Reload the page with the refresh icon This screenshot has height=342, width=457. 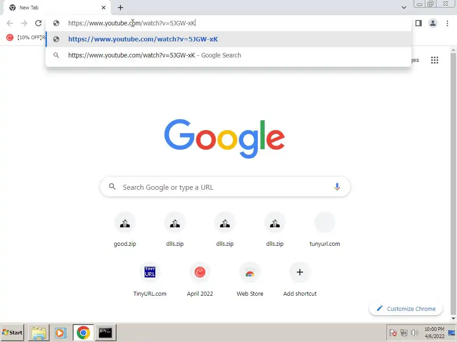(x=38, y=23)
